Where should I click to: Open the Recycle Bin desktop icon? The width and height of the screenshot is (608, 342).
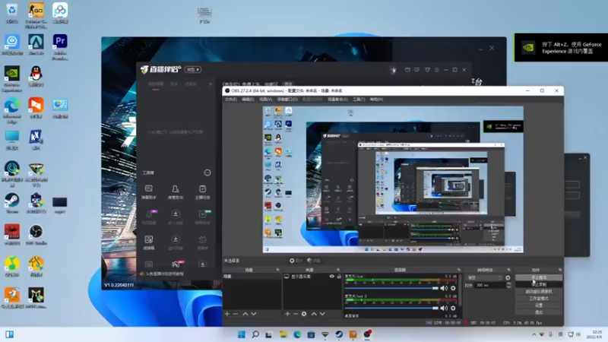tap(12, 13)
